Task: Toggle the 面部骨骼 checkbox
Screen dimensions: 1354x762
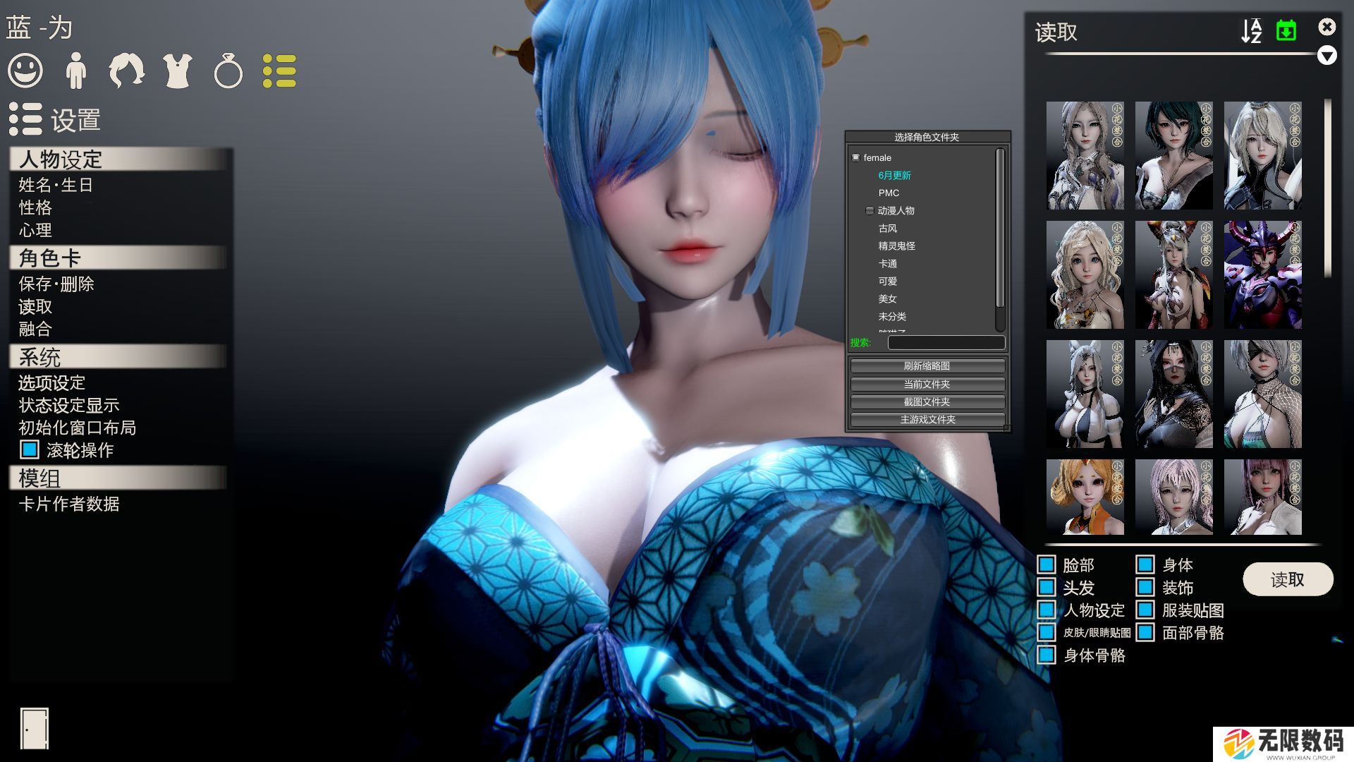Action: (x=1145, y=632)
